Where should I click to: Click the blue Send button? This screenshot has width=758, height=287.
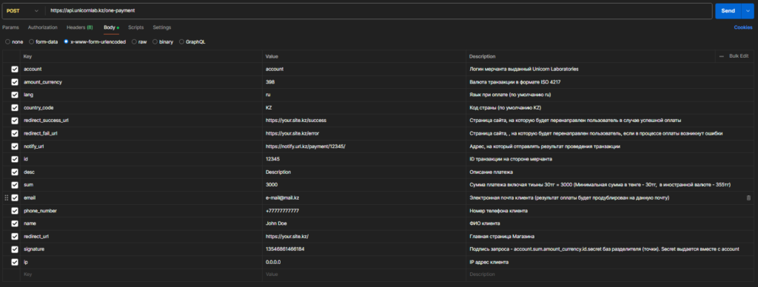[728, 10]
